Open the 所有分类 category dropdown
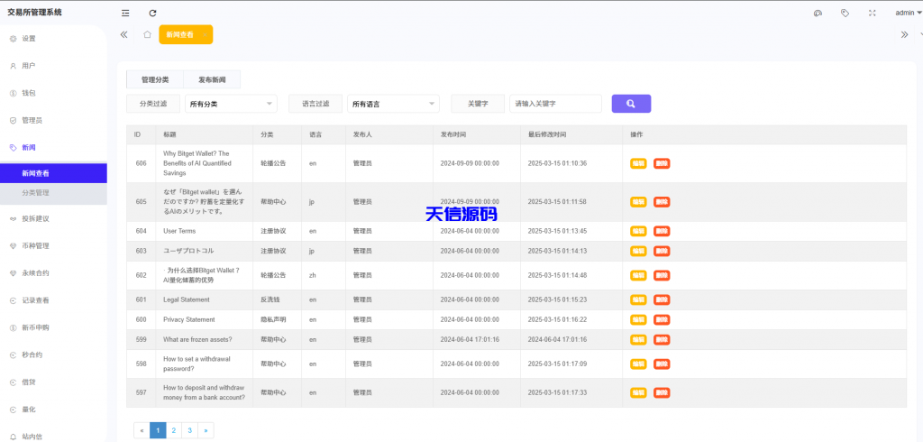 (x=231, y=104)
